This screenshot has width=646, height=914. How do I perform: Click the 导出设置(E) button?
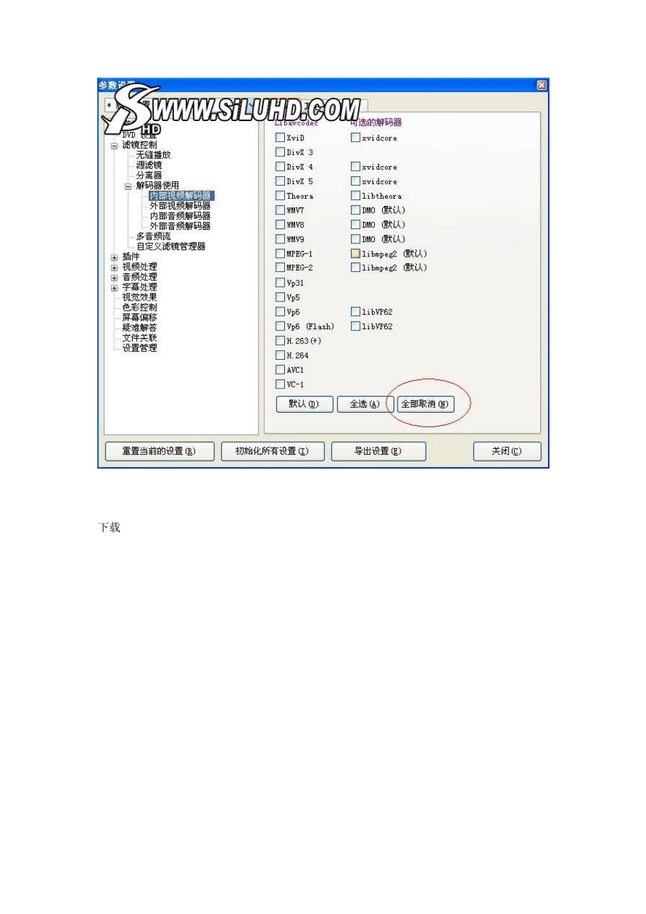click(379, 452)
